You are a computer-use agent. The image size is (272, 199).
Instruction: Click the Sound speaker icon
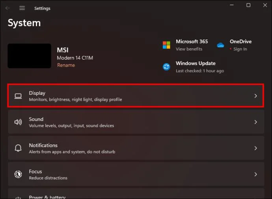(18, 122)
